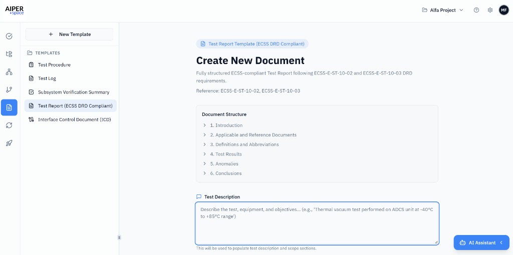Expand 3. Definitions and Abbreviations section
This screenshot has width=513, height=255.
(x=241, y=144)
